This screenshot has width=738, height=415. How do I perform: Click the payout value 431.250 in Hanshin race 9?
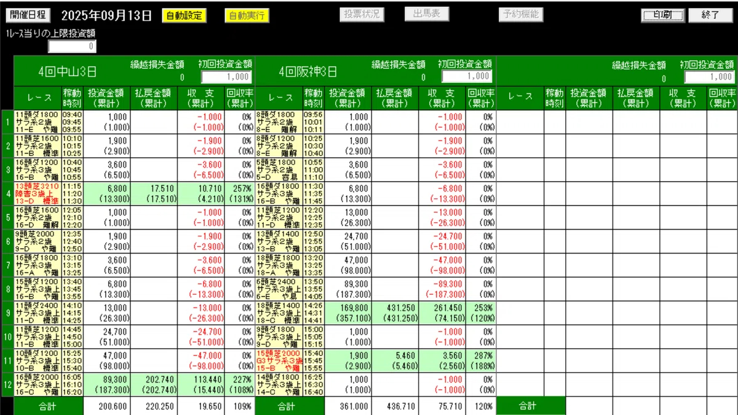(x=400, y=309)
